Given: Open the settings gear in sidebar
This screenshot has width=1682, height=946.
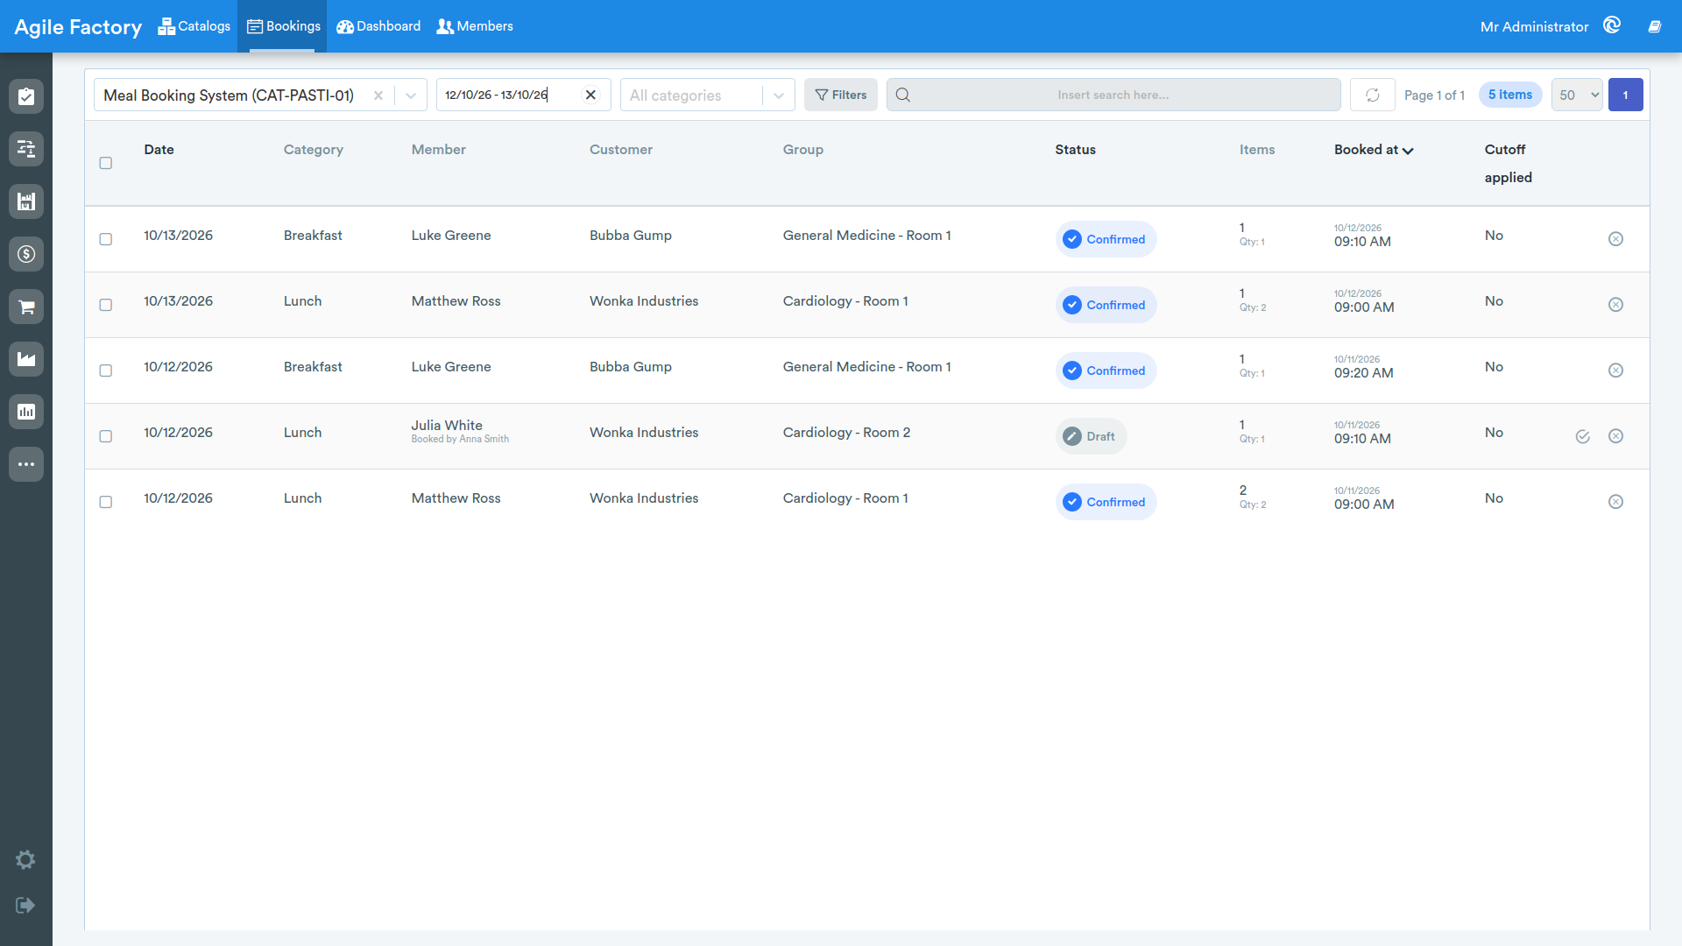Looking at the screenshot, I should pyautogui.click(x=25, y=860).
